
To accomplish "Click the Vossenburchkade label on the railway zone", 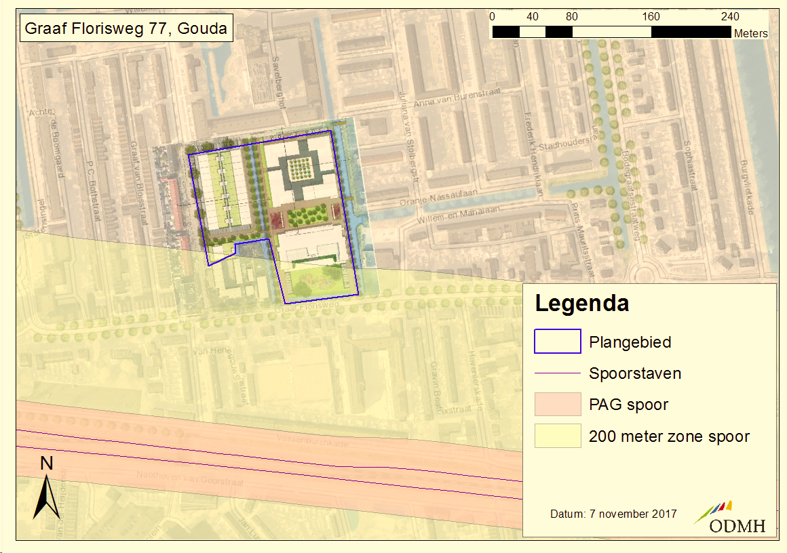I will (x=309, y=441).
